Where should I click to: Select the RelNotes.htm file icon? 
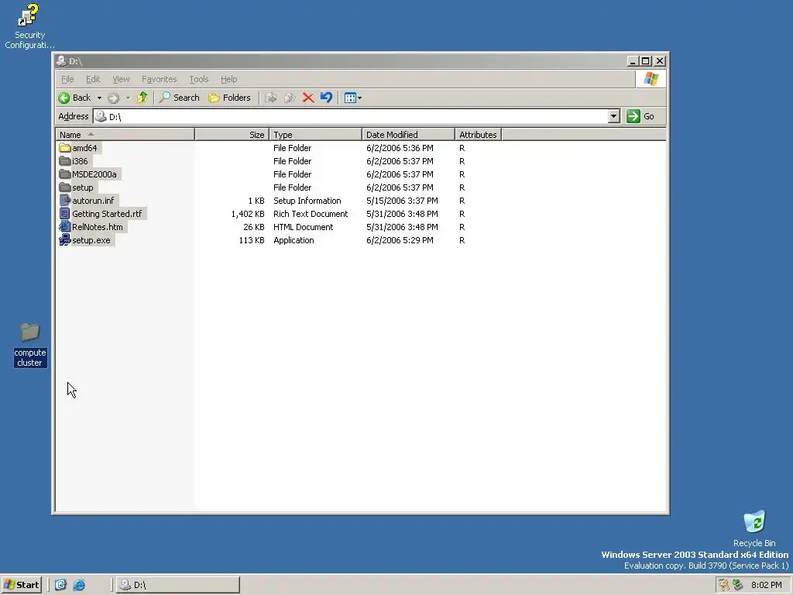click(65, 227)
